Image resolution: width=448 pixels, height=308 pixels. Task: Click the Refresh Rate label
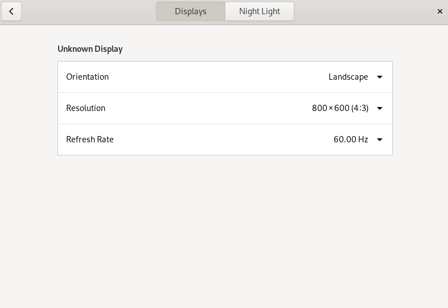click(x=90, y=139)
